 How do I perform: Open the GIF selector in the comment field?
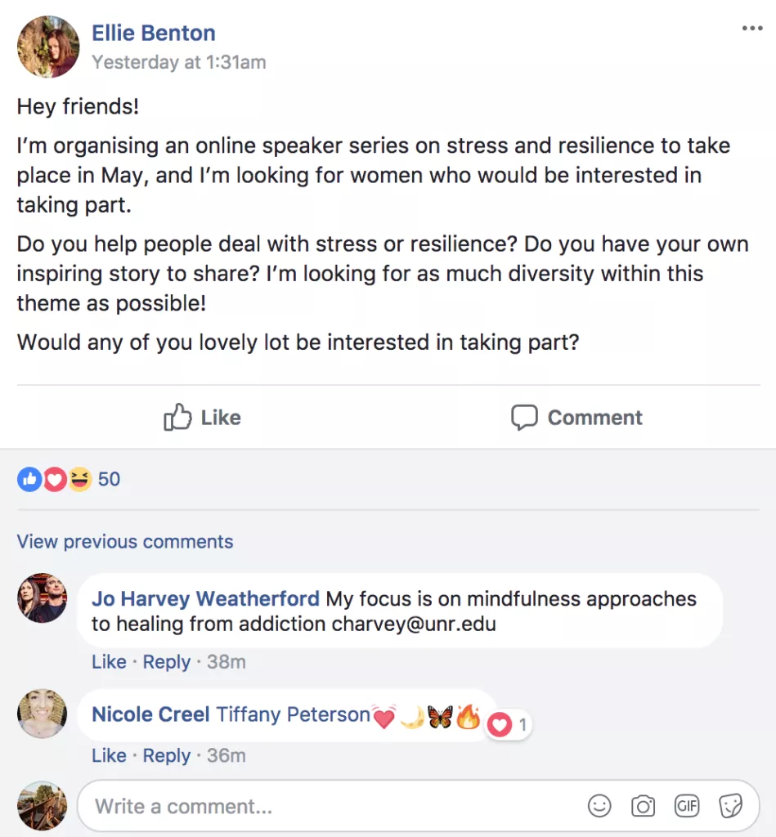[x=687, y=806]
